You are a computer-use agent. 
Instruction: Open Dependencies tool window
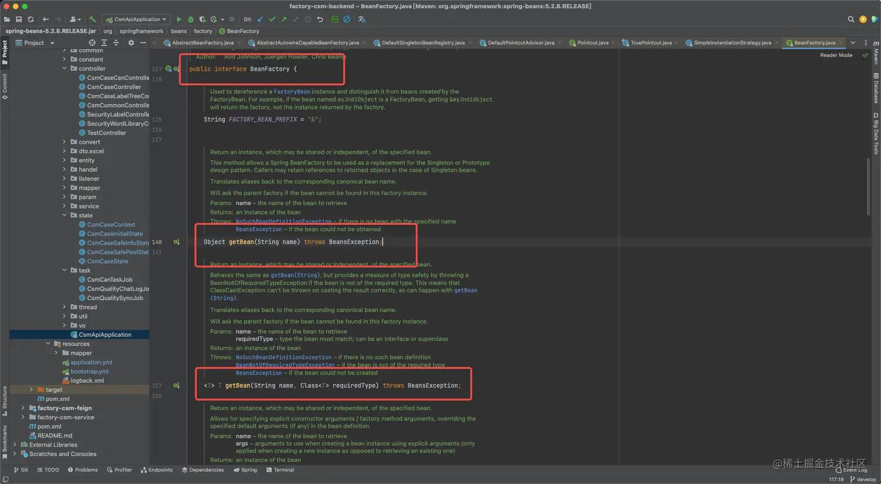coord(203,469)
